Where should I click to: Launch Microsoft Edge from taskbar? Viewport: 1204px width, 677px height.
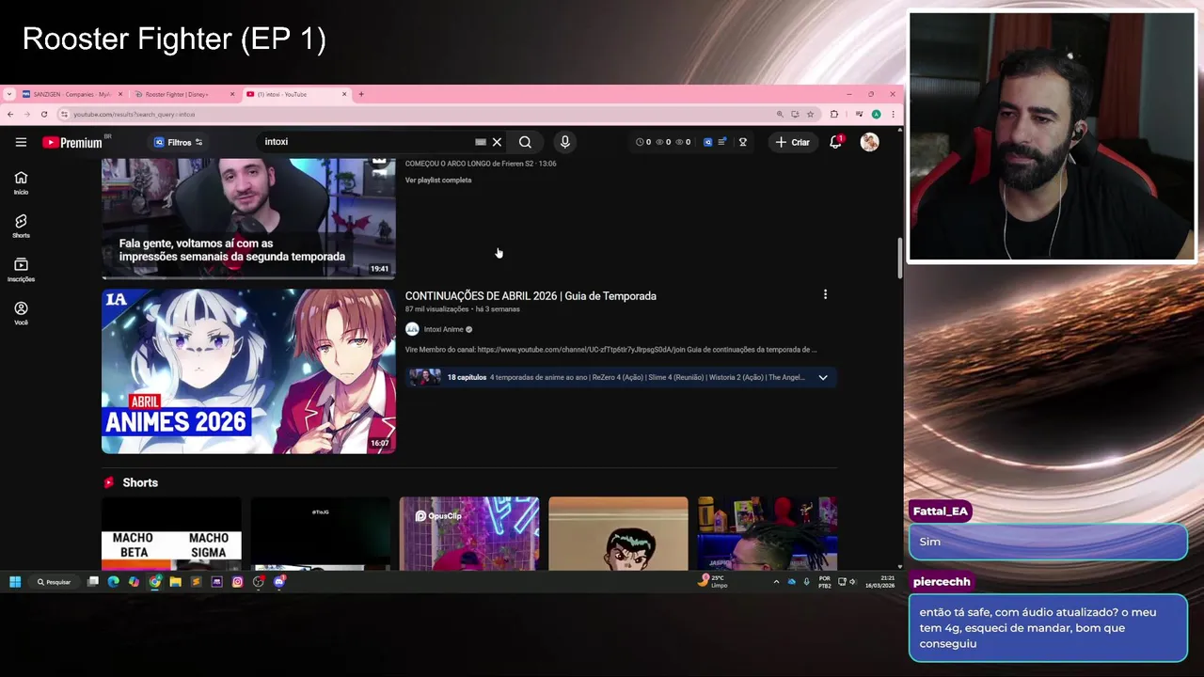click(x=114, y=582)
